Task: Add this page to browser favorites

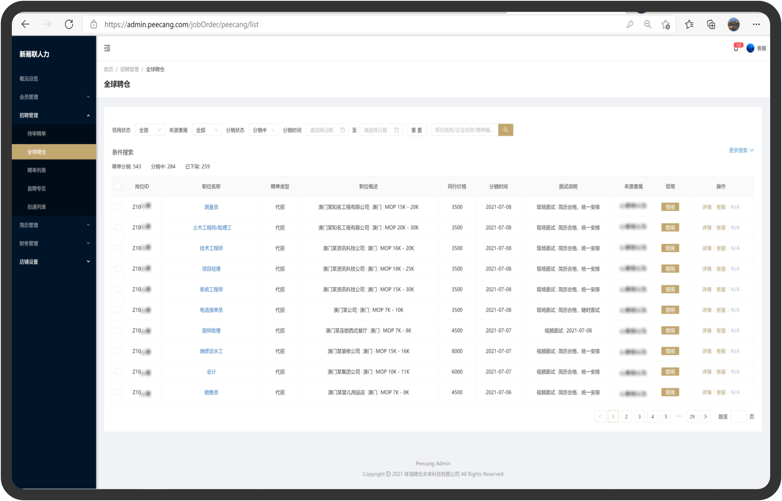Action: 665,24
